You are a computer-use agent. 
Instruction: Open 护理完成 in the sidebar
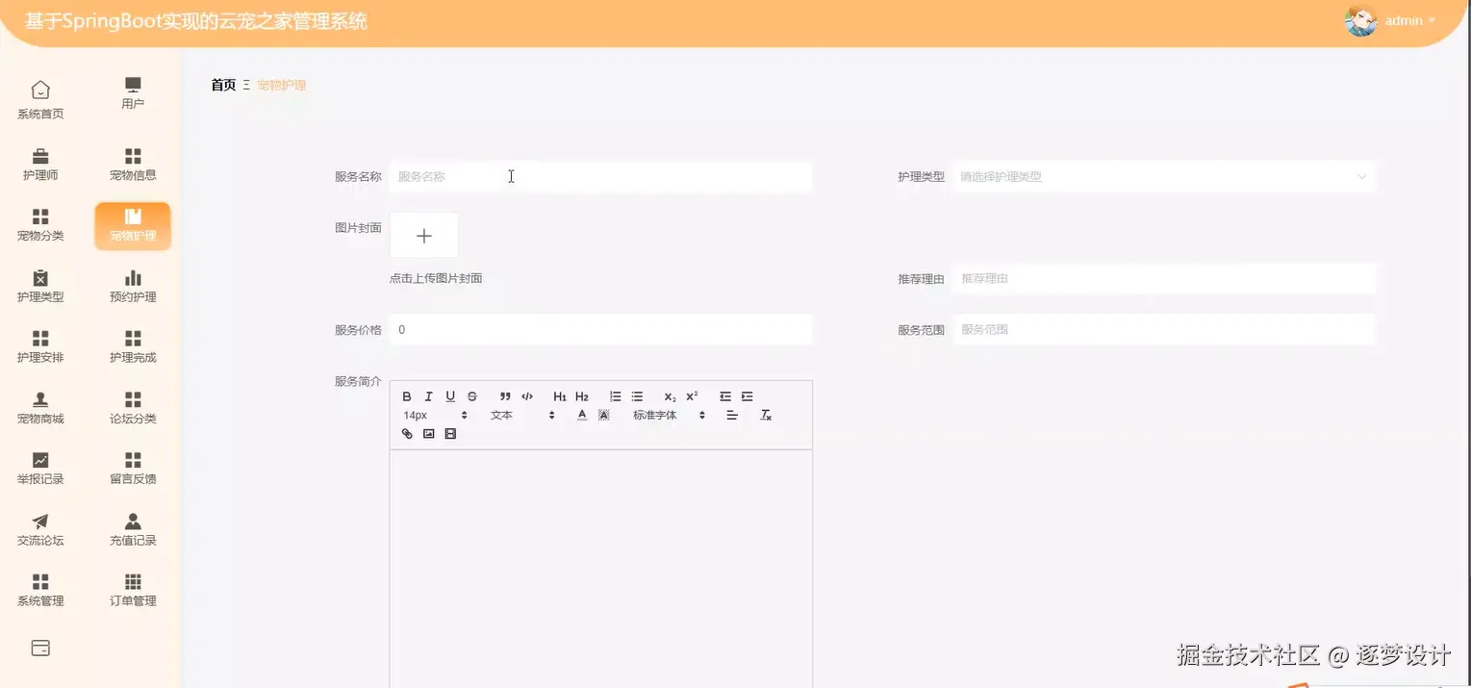[x=133, y=347]
